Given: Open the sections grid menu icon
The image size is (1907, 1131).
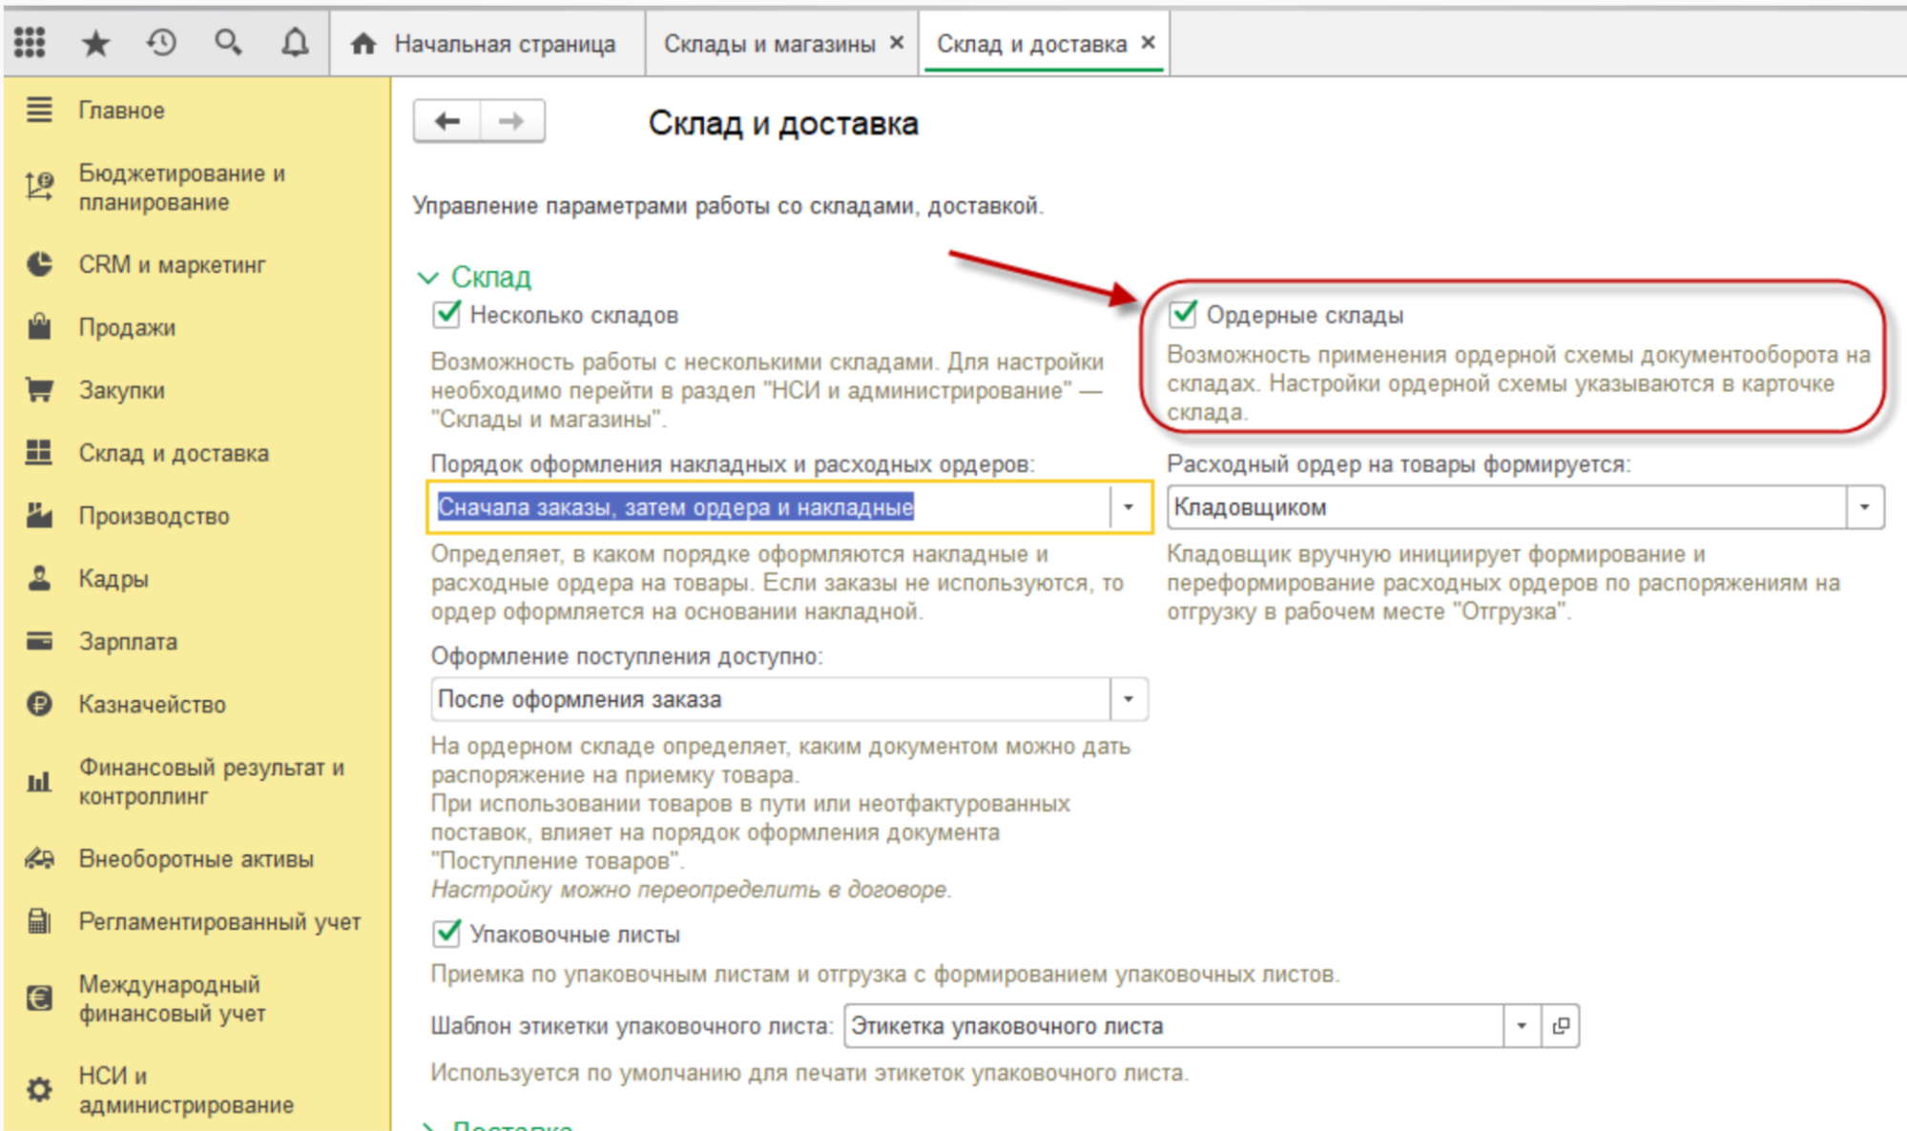Looking at the screenshot, I should coord(30,42).
